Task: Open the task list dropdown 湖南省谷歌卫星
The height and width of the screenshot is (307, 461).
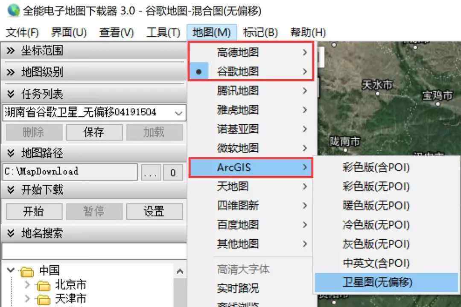Action: 178,113
